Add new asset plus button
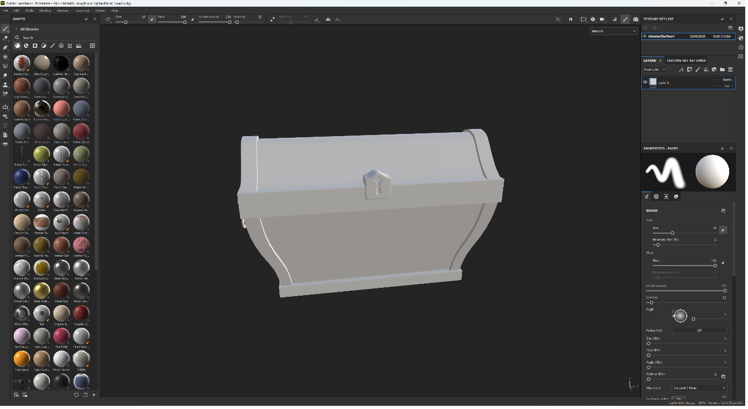 click(94, 396)
